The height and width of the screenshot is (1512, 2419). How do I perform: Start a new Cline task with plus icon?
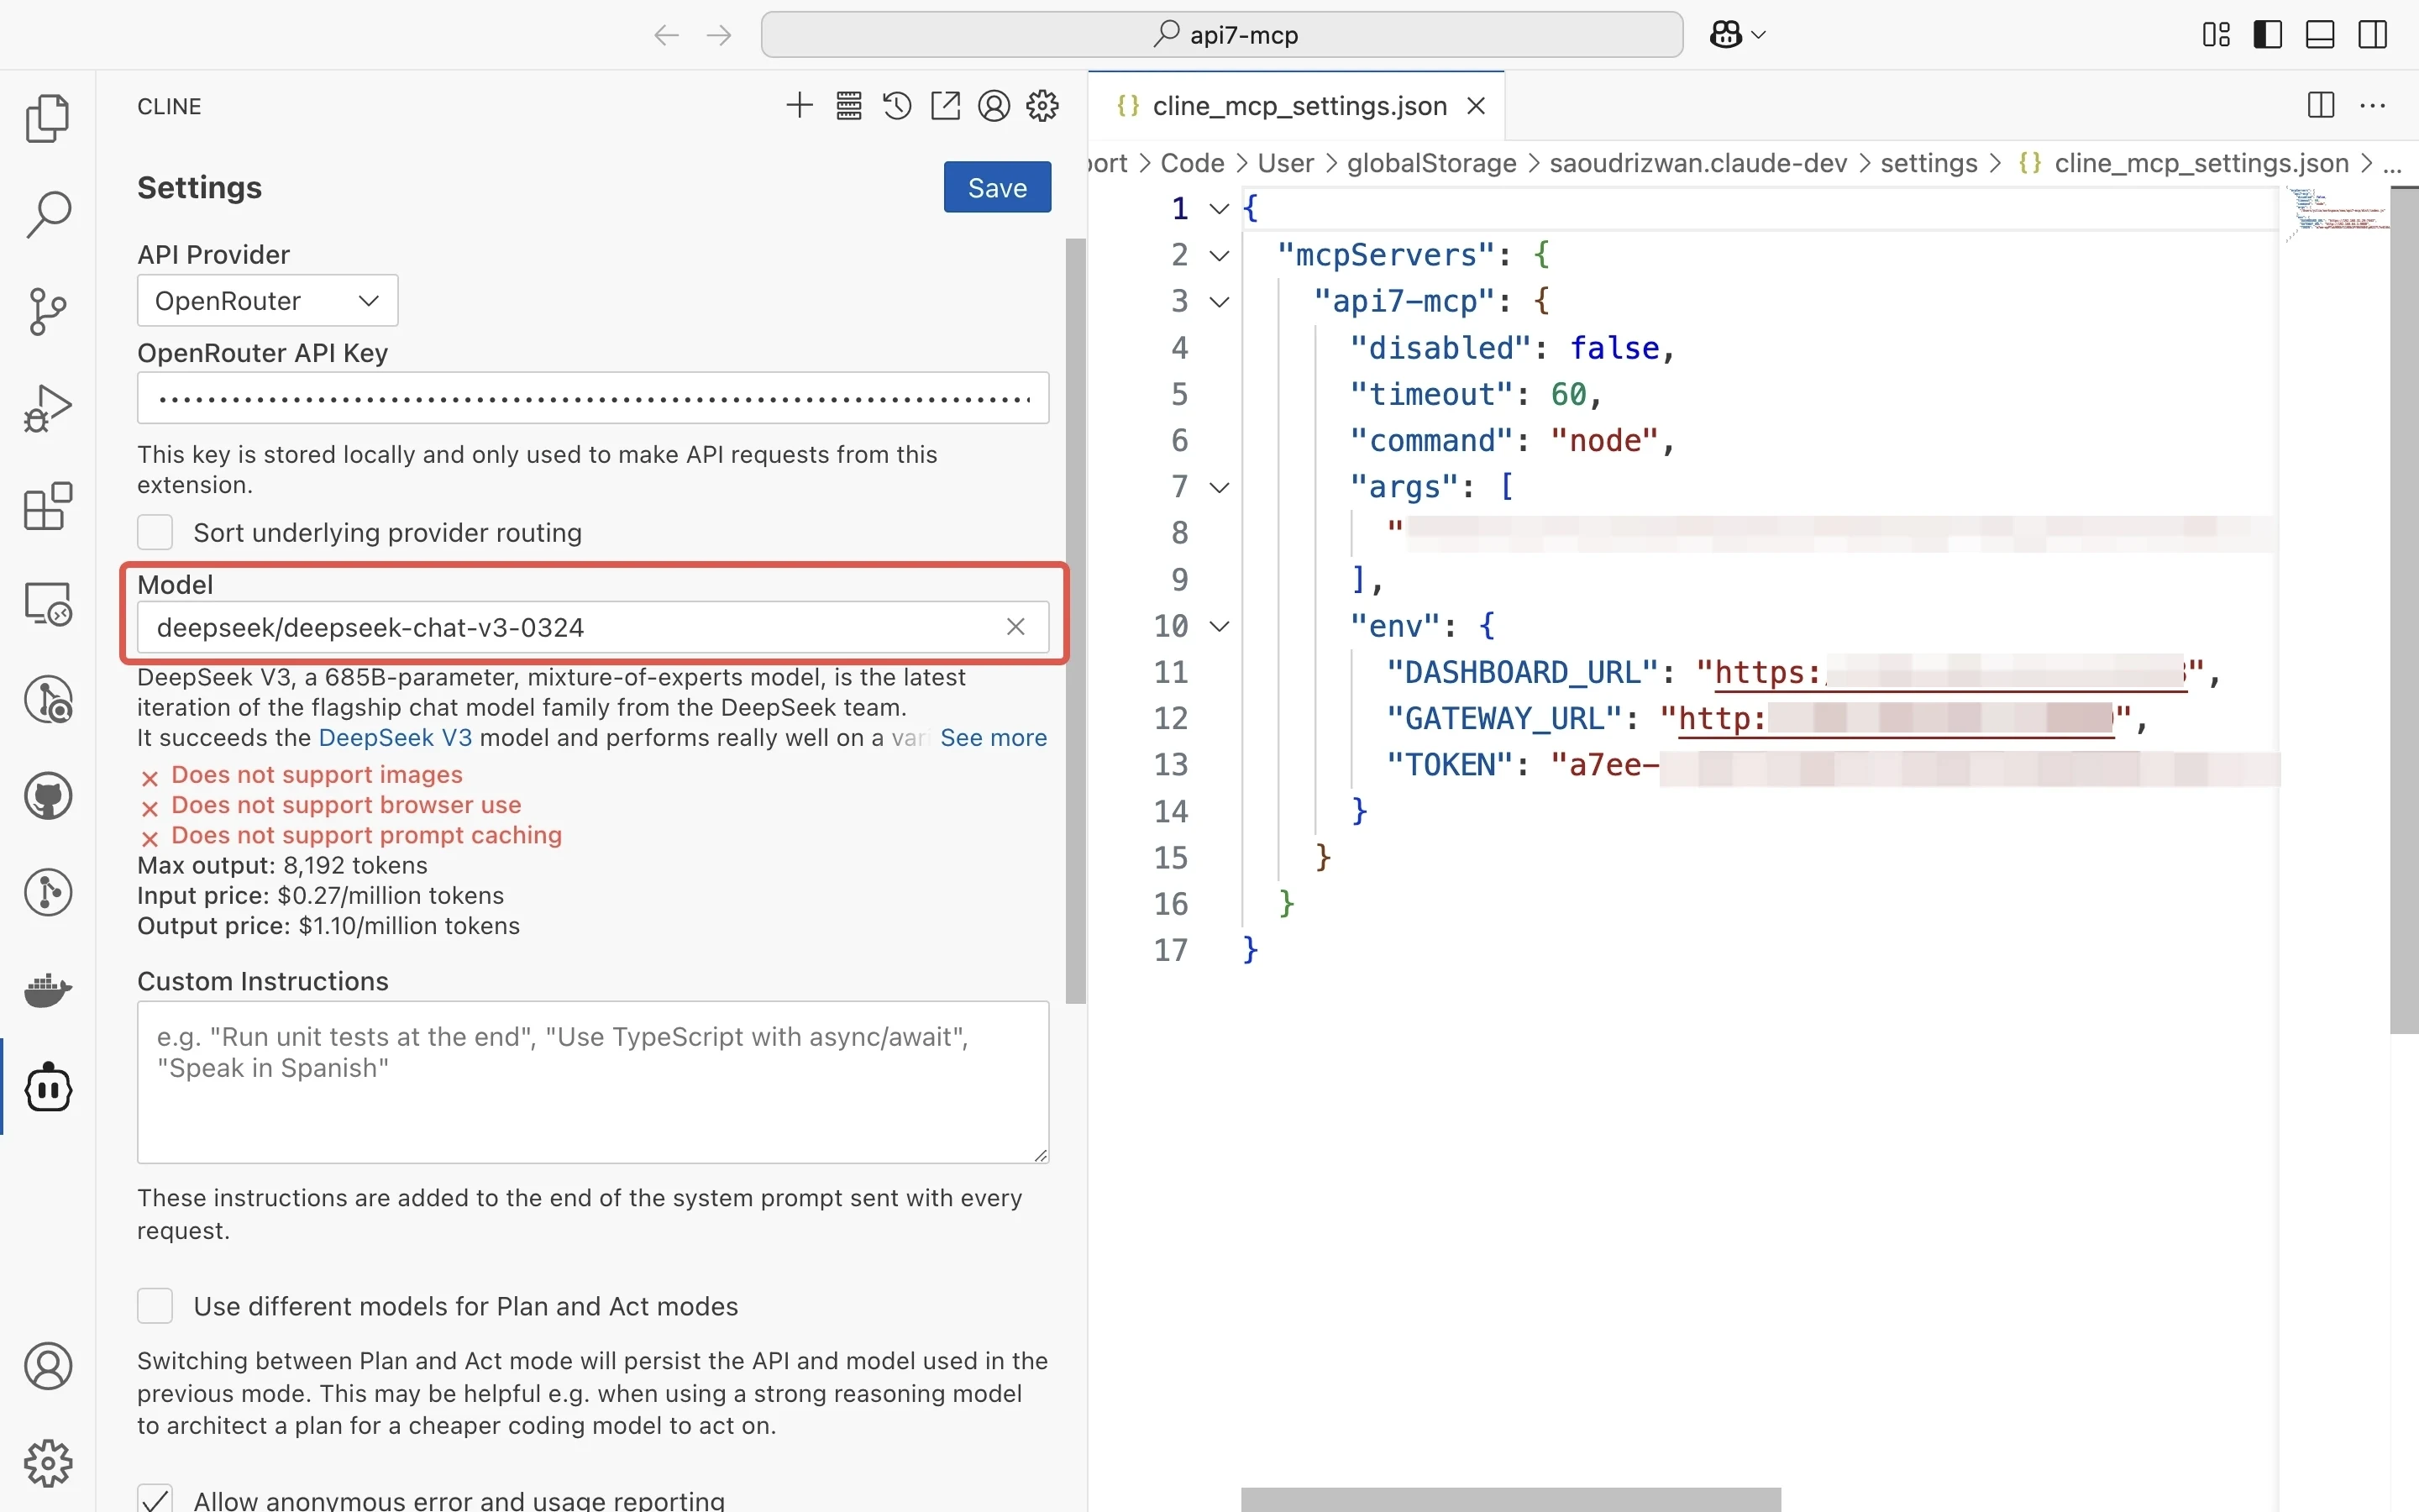point(799,106)
